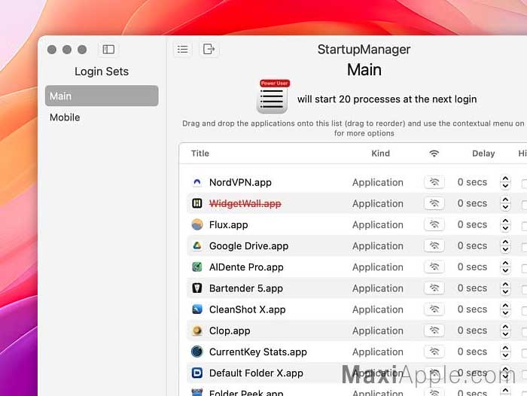527x396 pixels.
Task: Select the NordVPN.app title
Action: 240,182
